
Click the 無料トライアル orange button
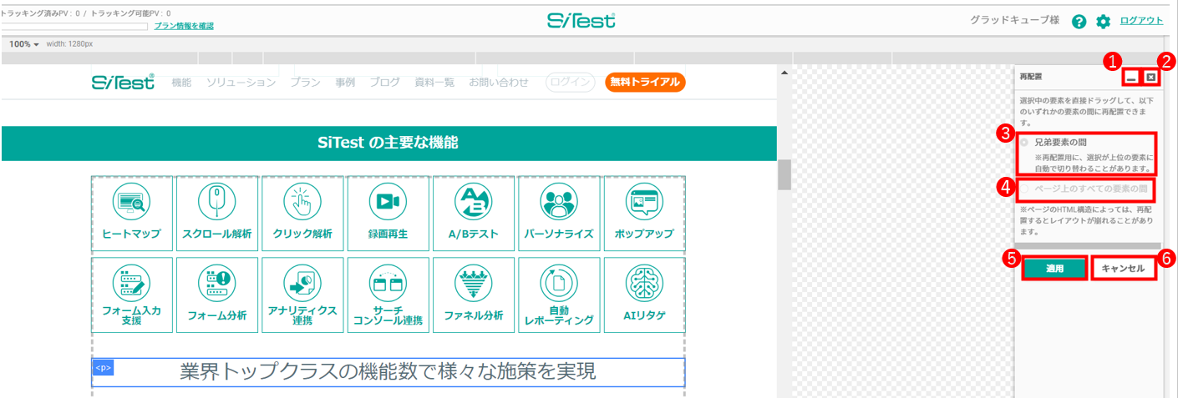(645, 82)
